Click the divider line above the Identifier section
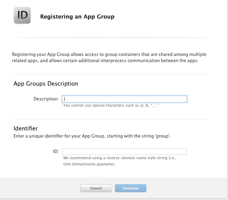This screenshot has height=200, width=228. [x=112, y=120]
